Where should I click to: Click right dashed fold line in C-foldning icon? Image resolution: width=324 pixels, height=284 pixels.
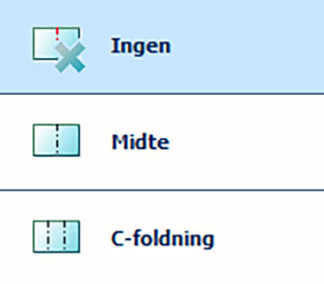tap(65, 237)
